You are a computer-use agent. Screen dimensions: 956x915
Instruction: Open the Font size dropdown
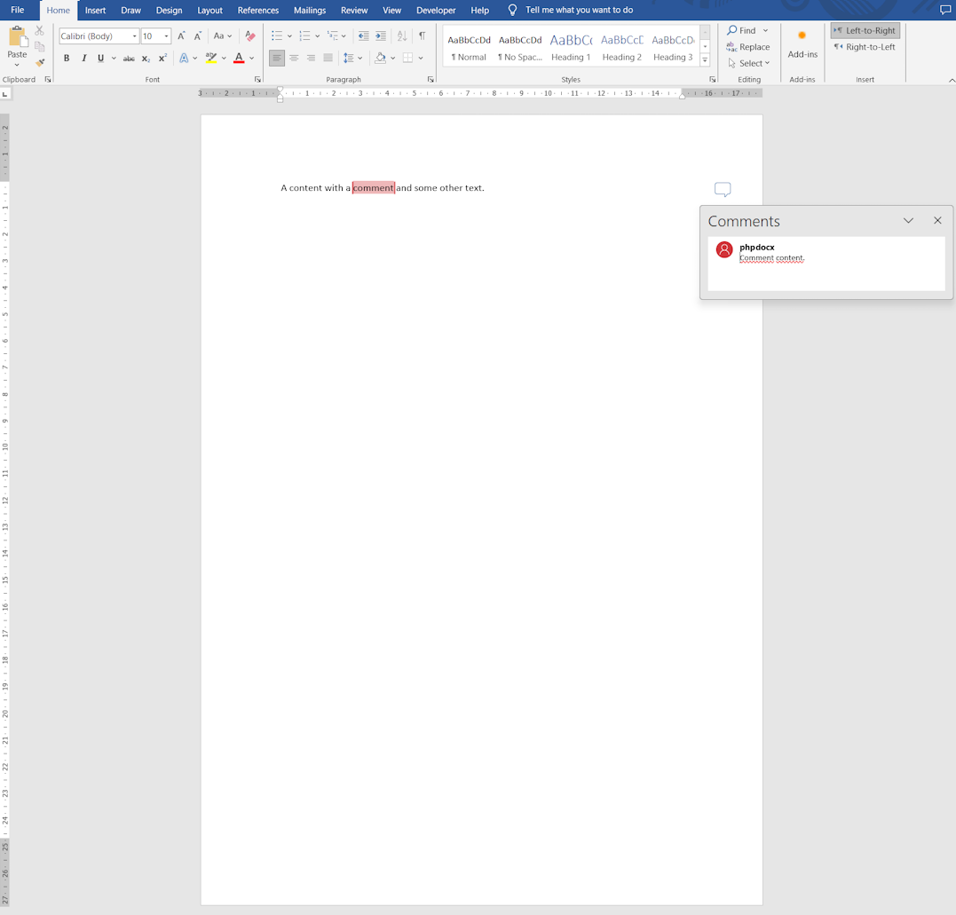point(167,36)
